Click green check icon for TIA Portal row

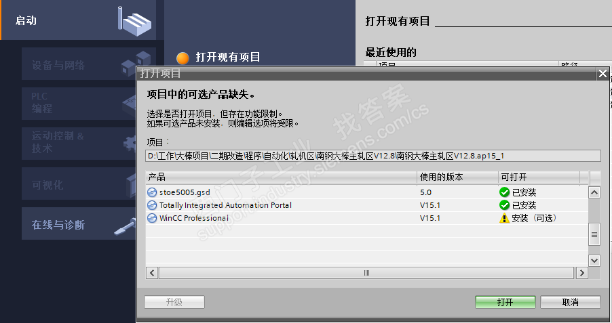504,205
